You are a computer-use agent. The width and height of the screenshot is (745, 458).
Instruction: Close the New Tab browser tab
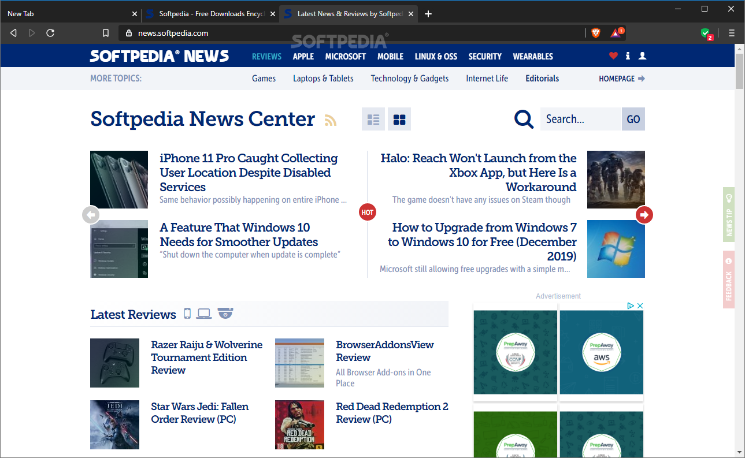pos(135,14)
